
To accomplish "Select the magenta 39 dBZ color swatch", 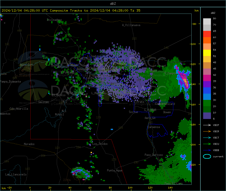I will tap(207, 78).
